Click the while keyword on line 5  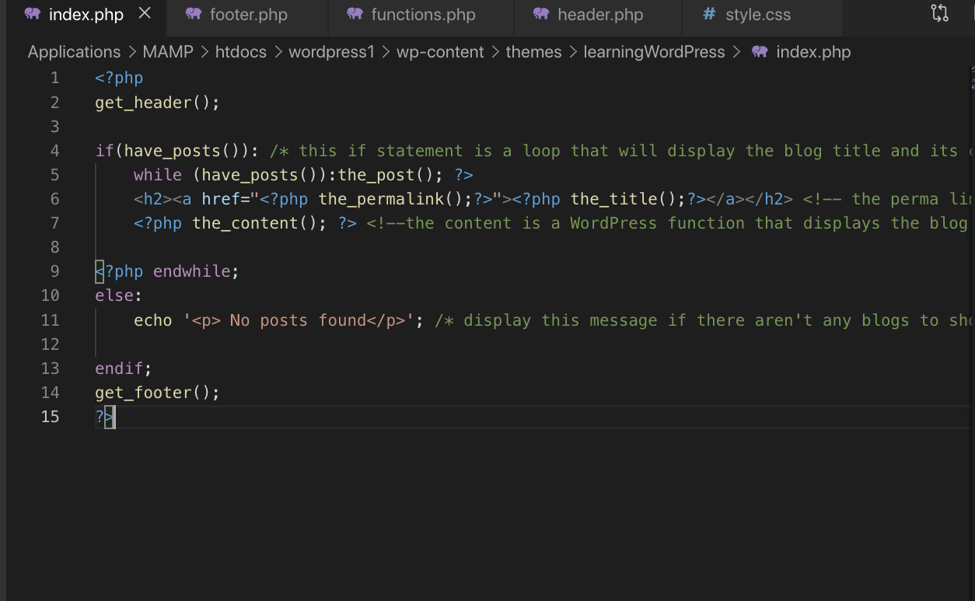[x=158, y=175]
